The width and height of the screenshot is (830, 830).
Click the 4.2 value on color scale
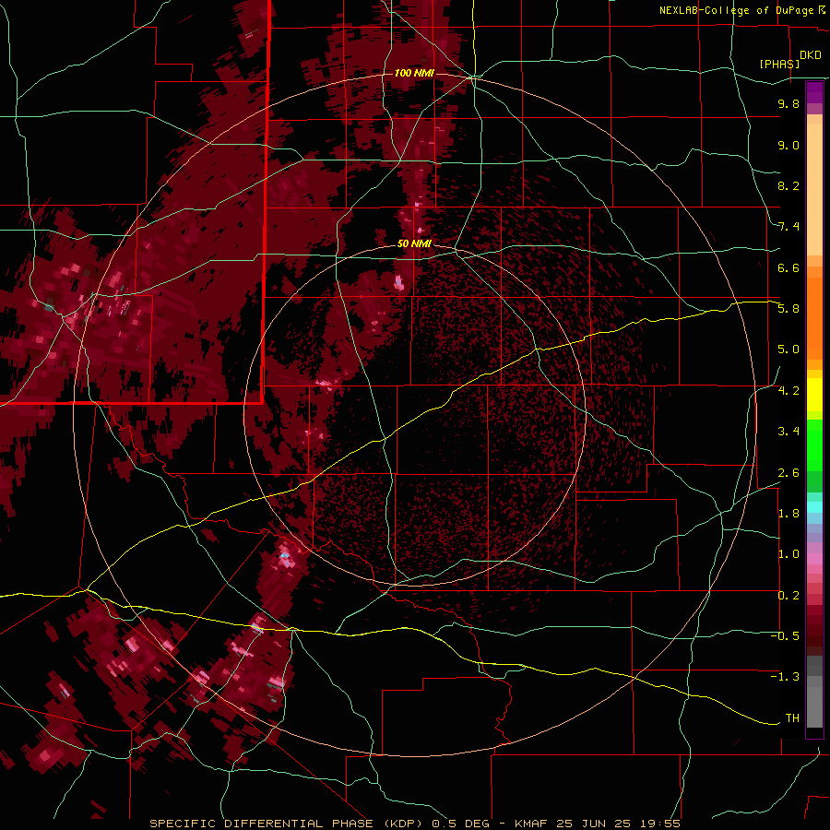[x=788, y=391]
